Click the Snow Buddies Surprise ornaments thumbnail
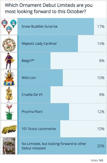 9,27
